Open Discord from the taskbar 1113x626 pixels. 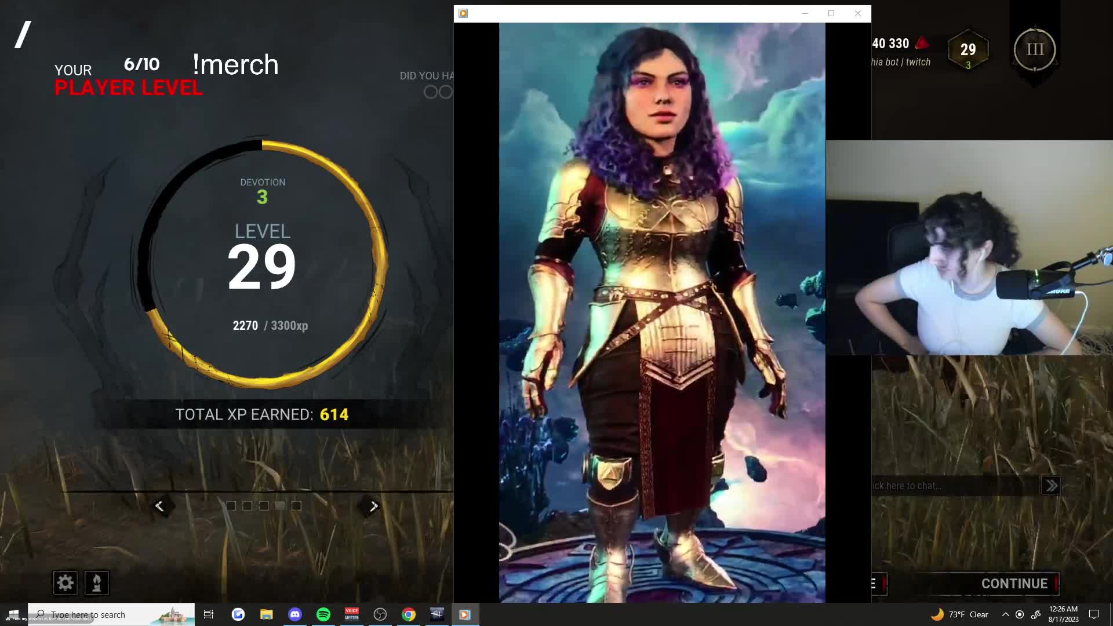point(295,614)
